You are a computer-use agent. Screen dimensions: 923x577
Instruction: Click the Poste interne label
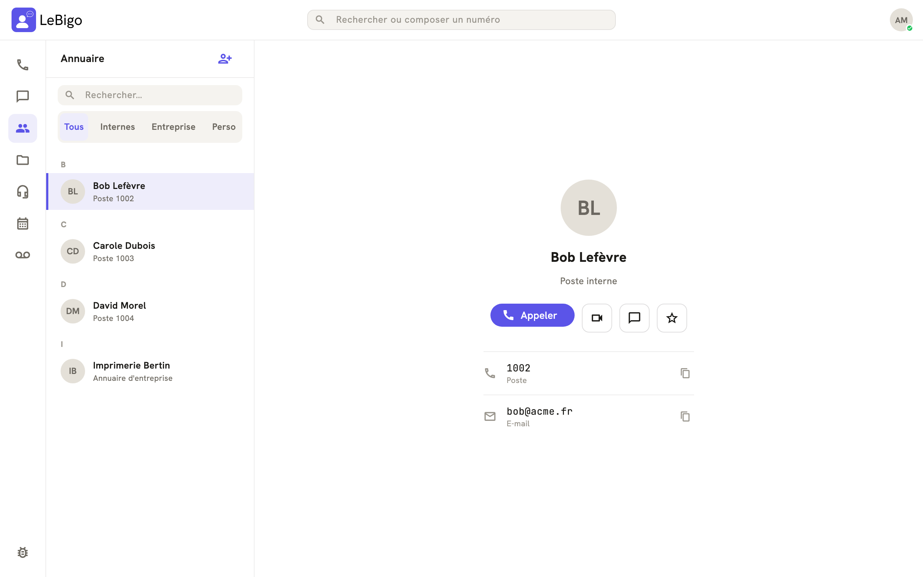click(x=588, y=281)
